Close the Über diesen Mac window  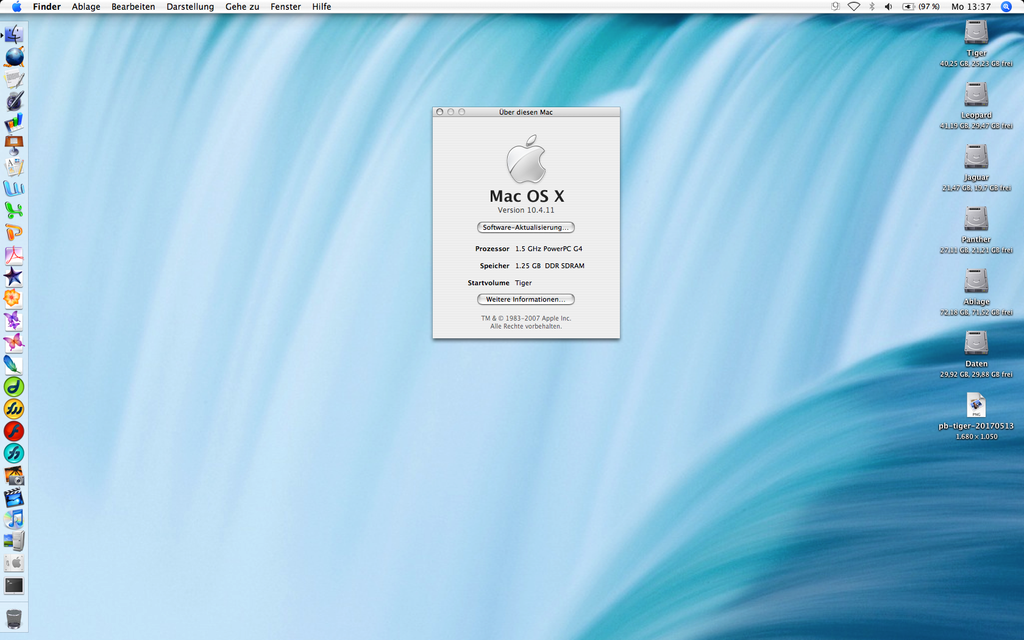[x=439, y=112]
